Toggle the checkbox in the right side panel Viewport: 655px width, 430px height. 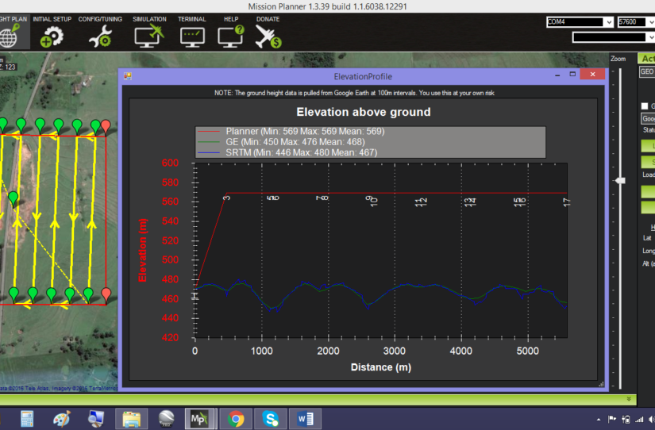click(x=645, y=106)
